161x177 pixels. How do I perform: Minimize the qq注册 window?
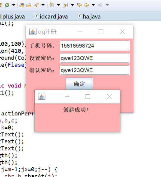pyautogui.click(x=80, y=32)
